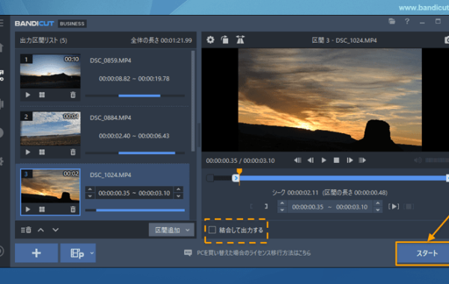Image resolution: width=449 pixels, height=284 pixels.
Task: Delete segment 3 with its trash icon
Action: click(x=73, y=209)
